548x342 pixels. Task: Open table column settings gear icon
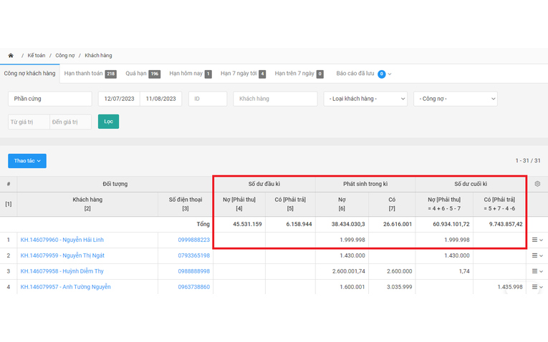tap(537, 184)
